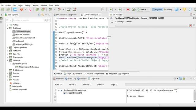
Task: Select the testAddCandidate test case
Action: pyautogui.click(x=22, y=35)
